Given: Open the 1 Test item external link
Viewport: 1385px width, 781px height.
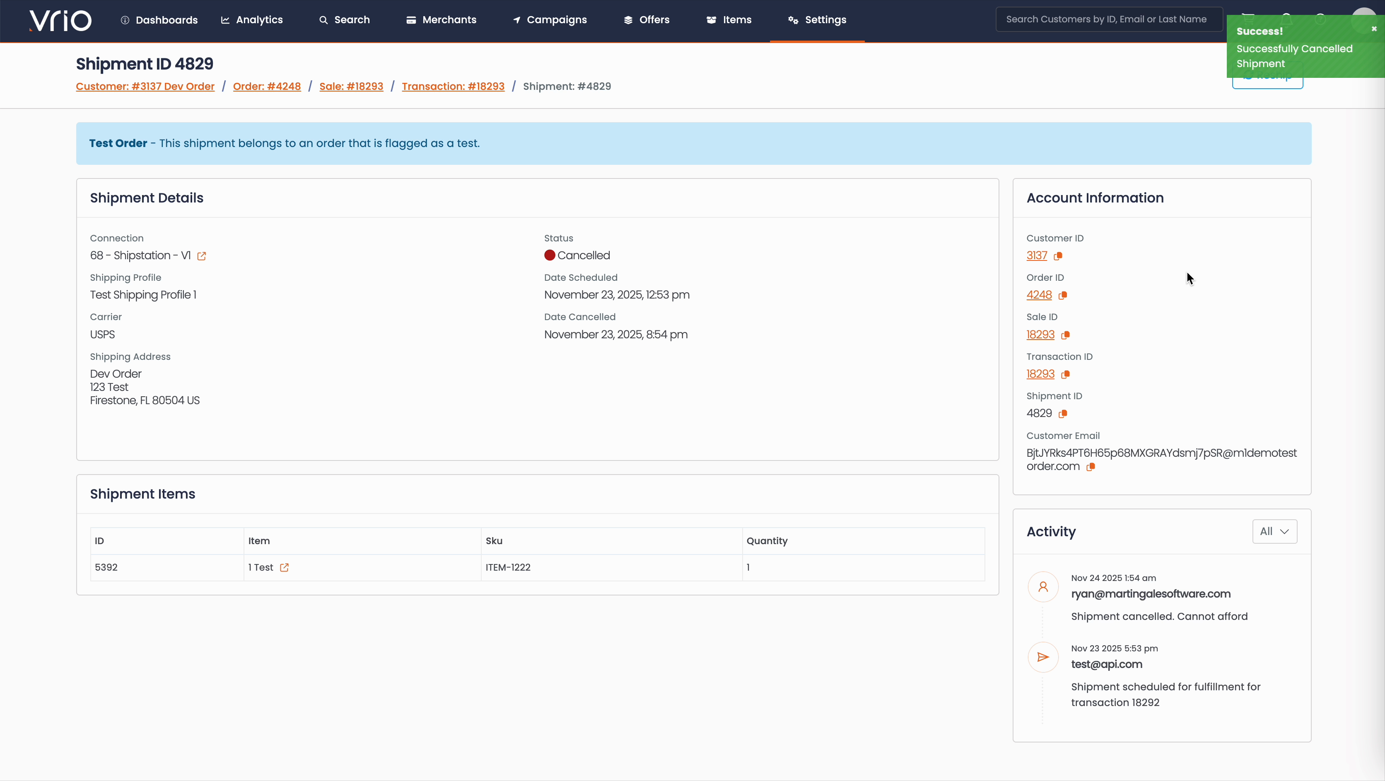Looking at the screenshot, I should (x=285, y=568).
